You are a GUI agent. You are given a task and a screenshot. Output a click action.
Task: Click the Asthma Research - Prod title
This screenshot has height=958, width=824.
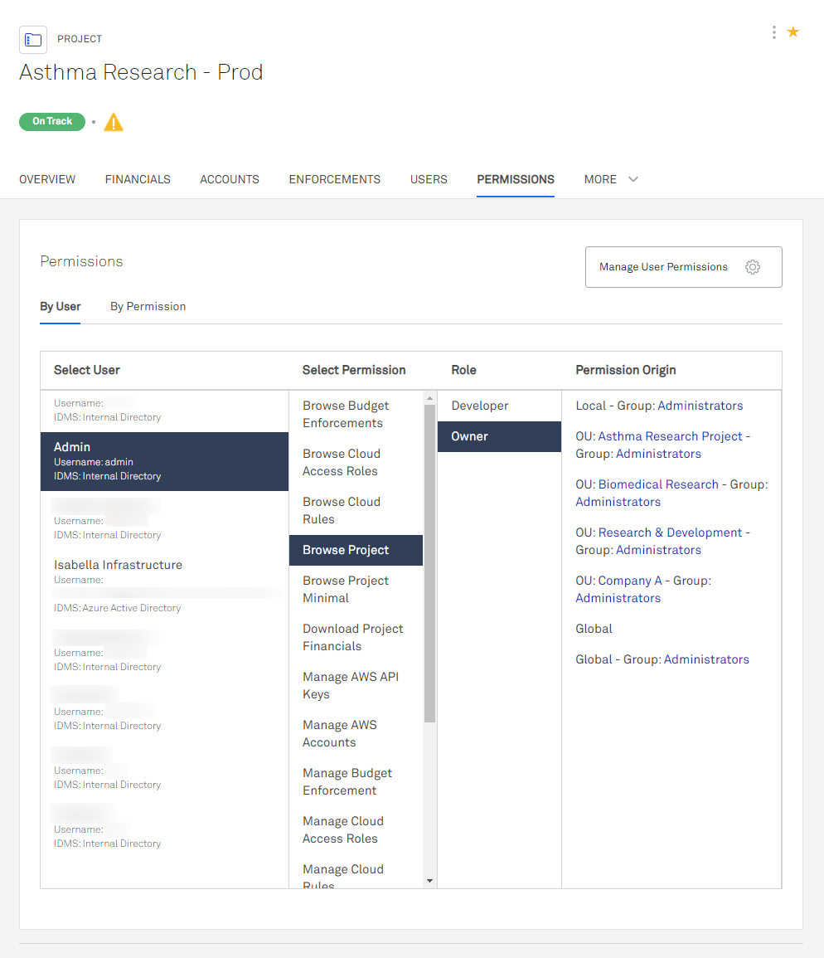click(x=141, y=72)
